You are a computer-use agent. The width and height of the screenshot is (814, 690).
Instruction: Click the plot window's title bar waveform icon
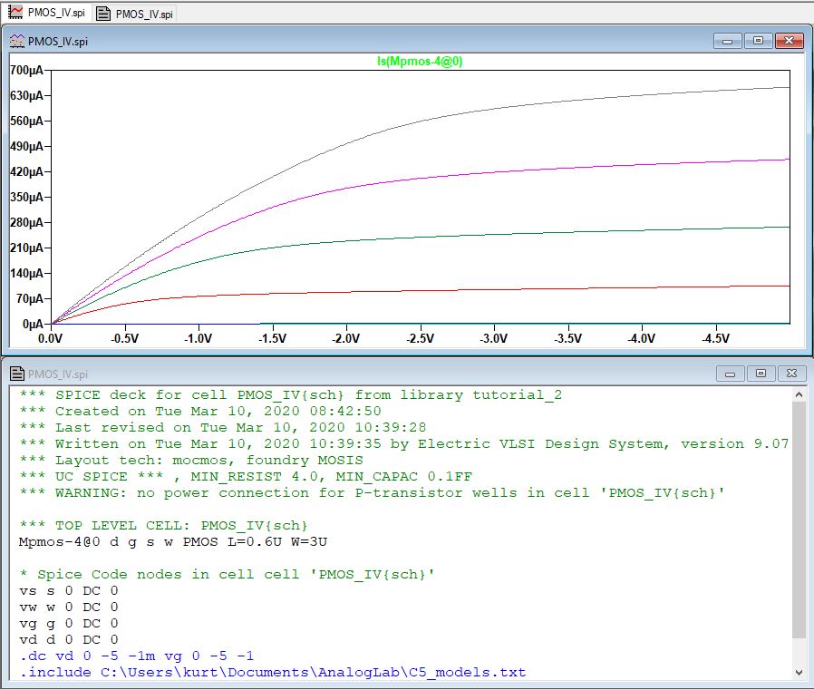point(15,41)
